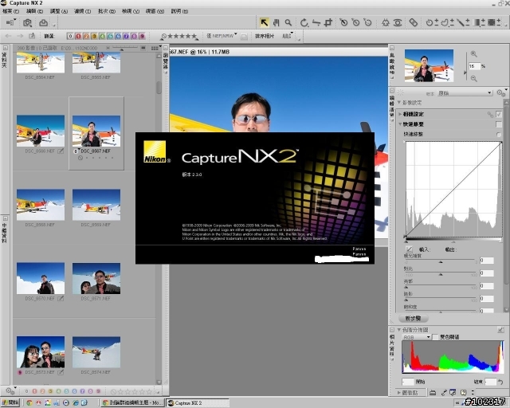This screenshot has height=408, width=510.
Task: Select the Straighten tool
Action: (316, 22)
